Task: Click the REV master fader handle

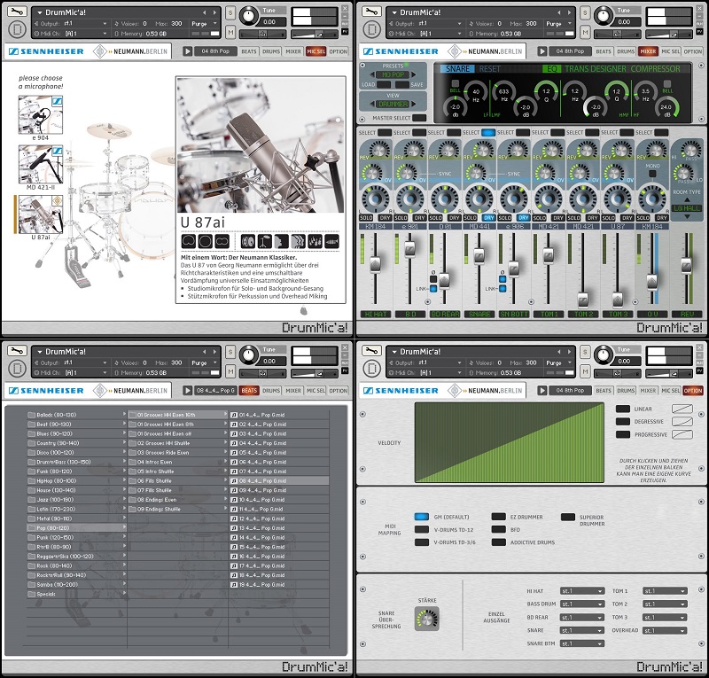Action: (686, 266)
